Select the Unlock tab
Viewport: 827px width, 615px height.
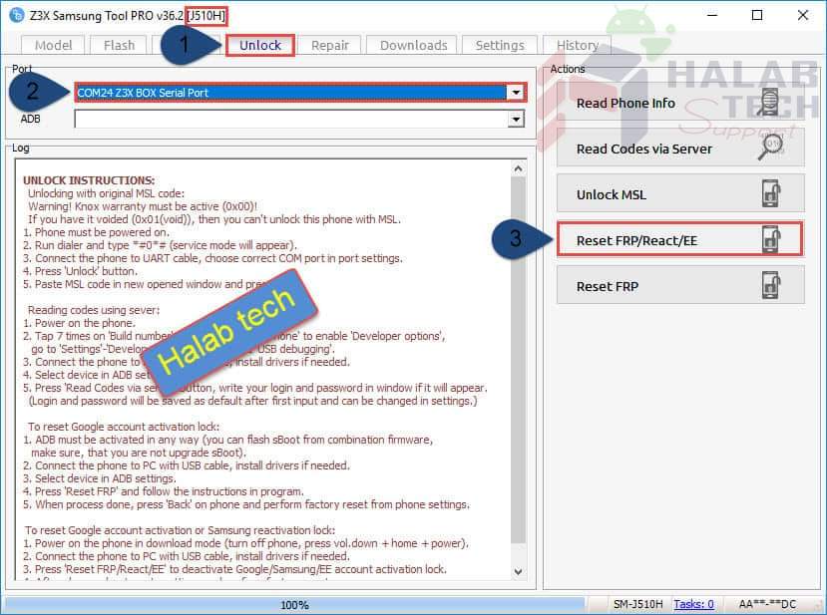[x=260, y=45]
